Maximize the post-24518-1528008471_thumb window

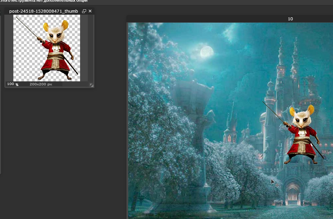84,11
